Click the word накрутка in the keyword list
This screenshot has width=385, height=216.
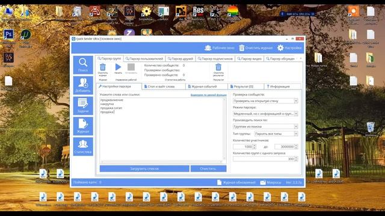point(107,104)
